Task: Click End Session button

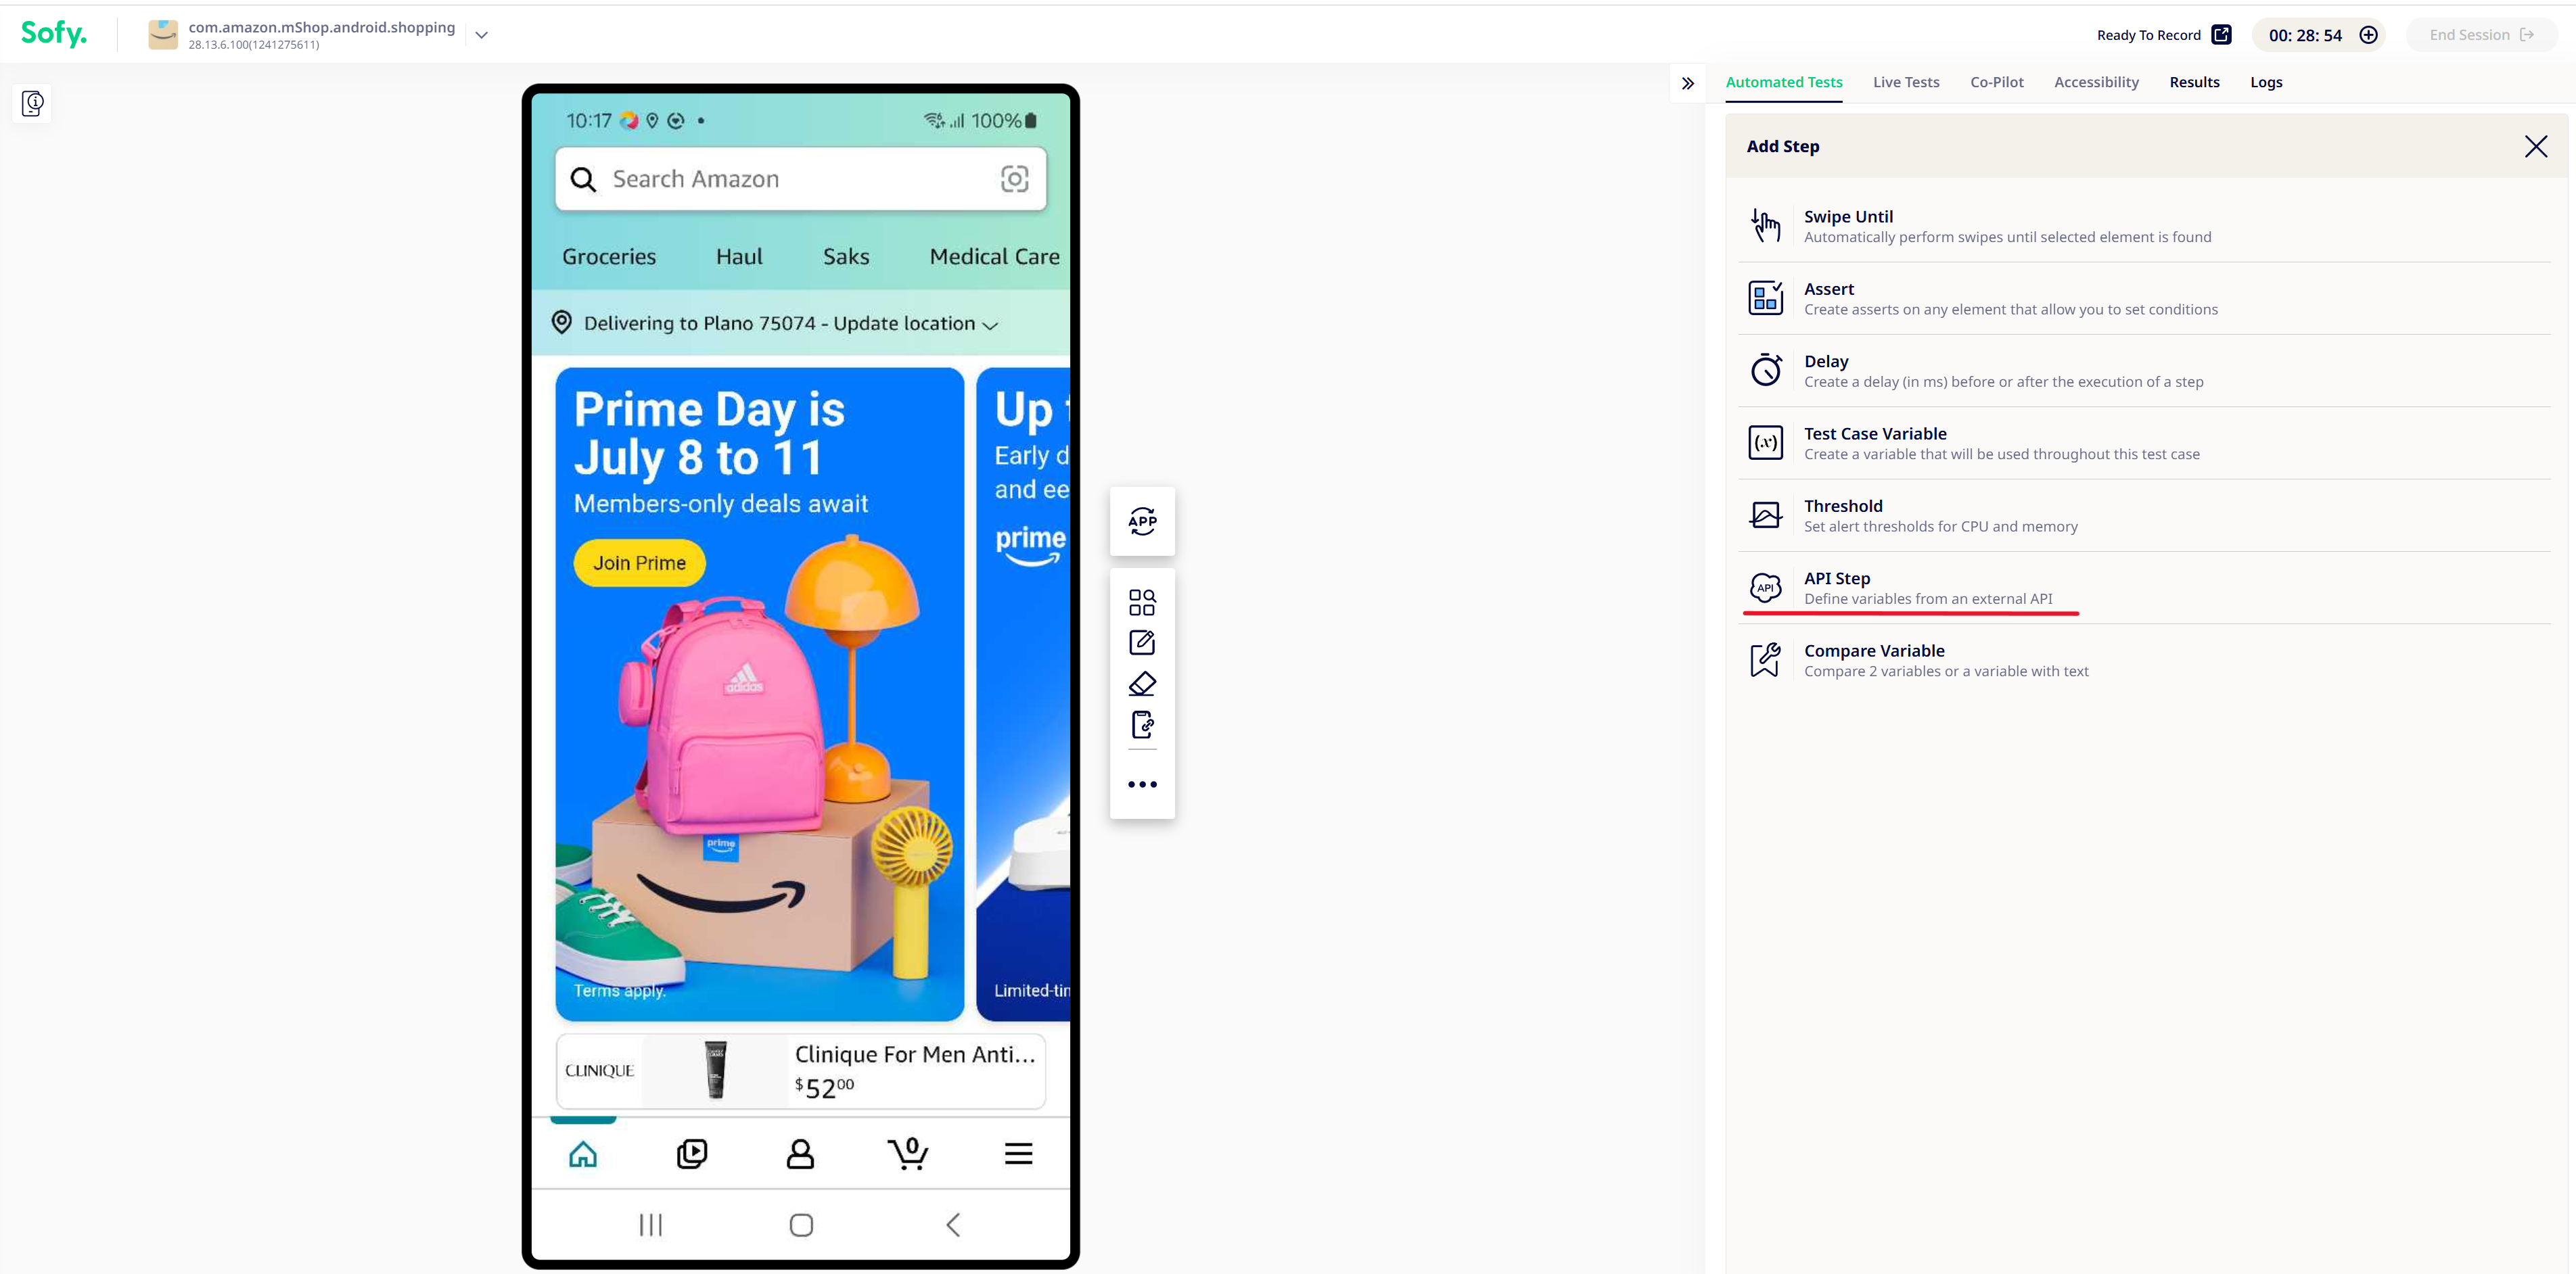Action: pos(2481,35)
